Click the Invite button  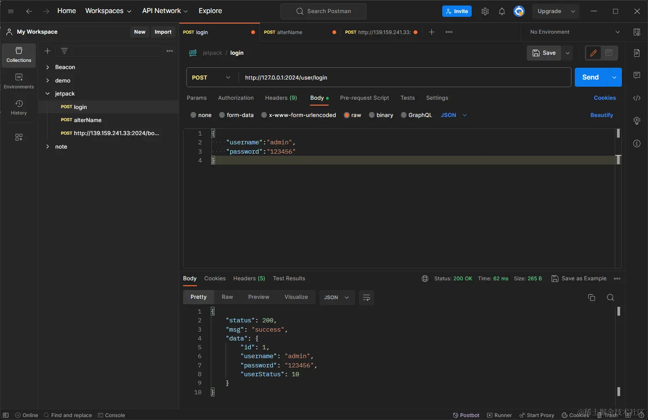(x=457, y=11)
